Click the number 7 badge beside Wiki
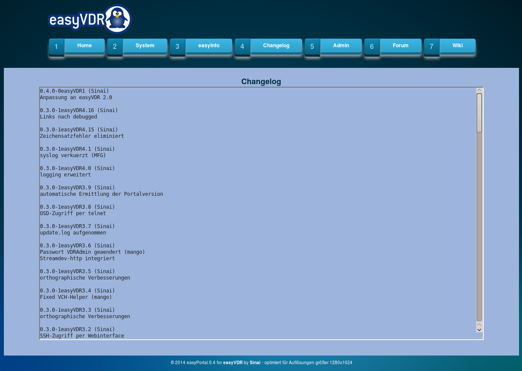 [x=431, y=46]
